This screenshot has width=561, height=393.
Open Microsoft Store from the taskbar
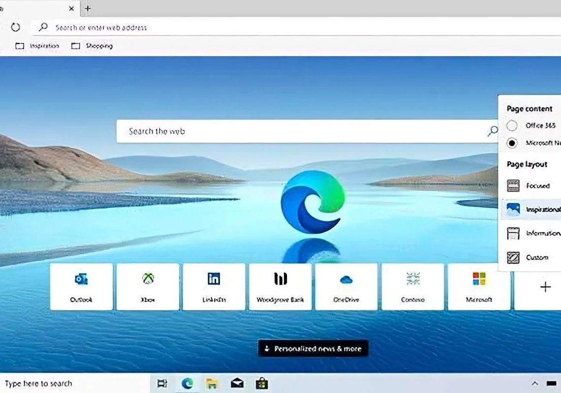(x=261, y=383)
